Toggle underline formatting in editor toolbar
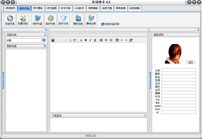This screenshot has width=202, height=139. tap(95, 40)
